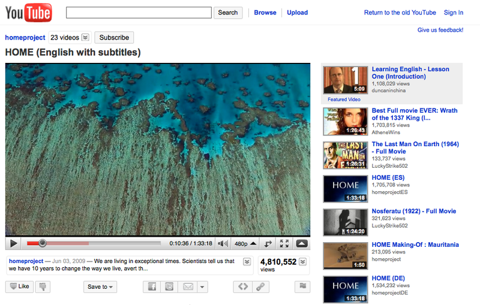
Task: Subscribe to homeproject channel
Action: (x=114, y=37)
